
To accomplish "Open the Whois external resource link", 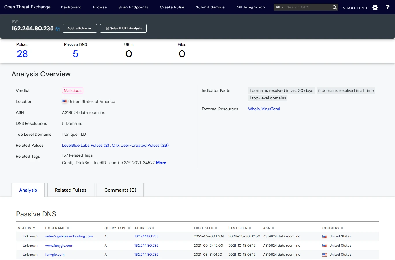I will pos(254,109).
